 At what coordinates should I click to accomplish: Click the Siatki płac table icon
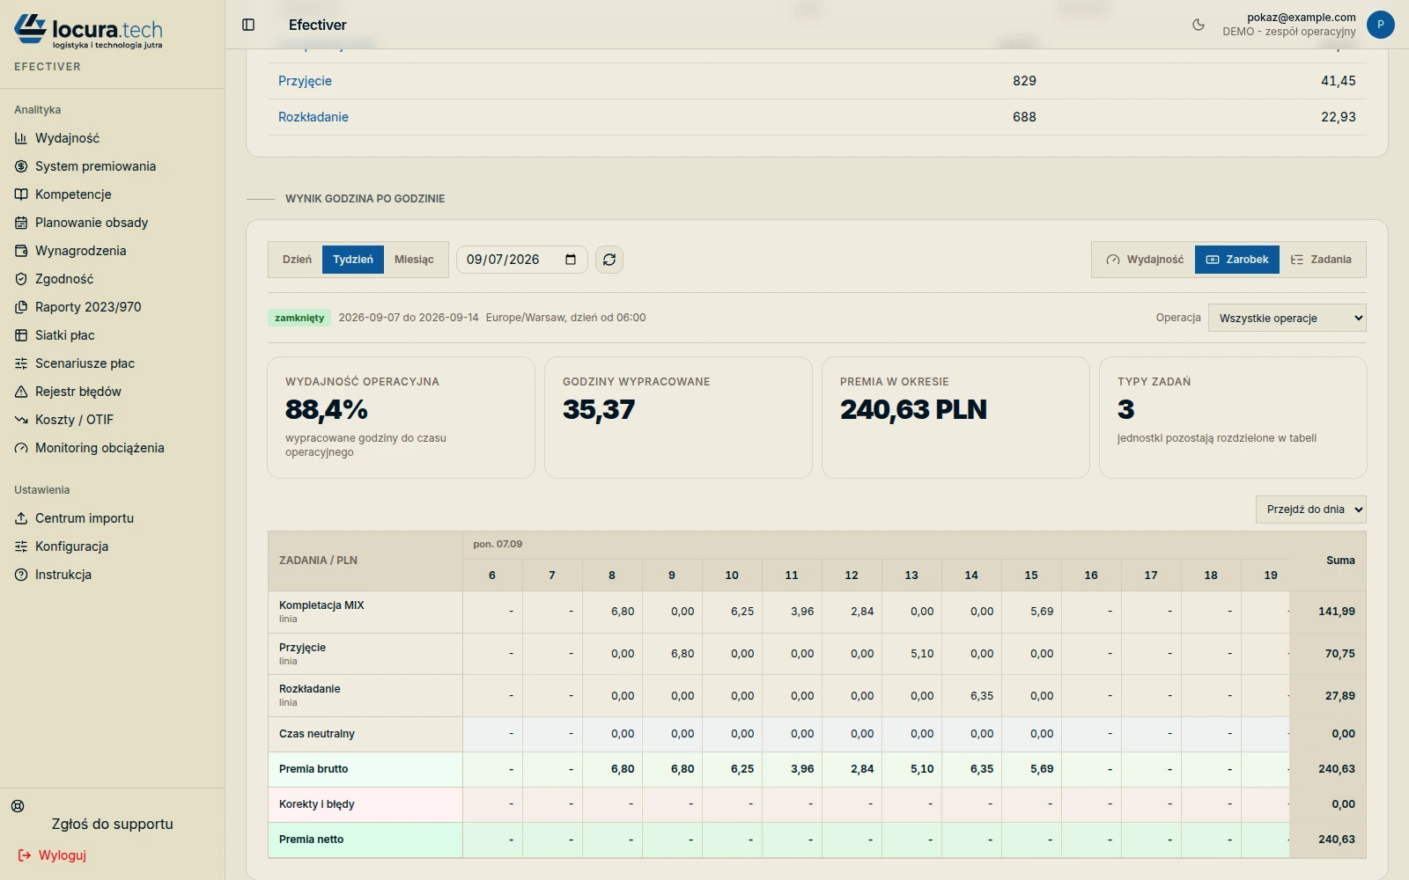(21, 335)
